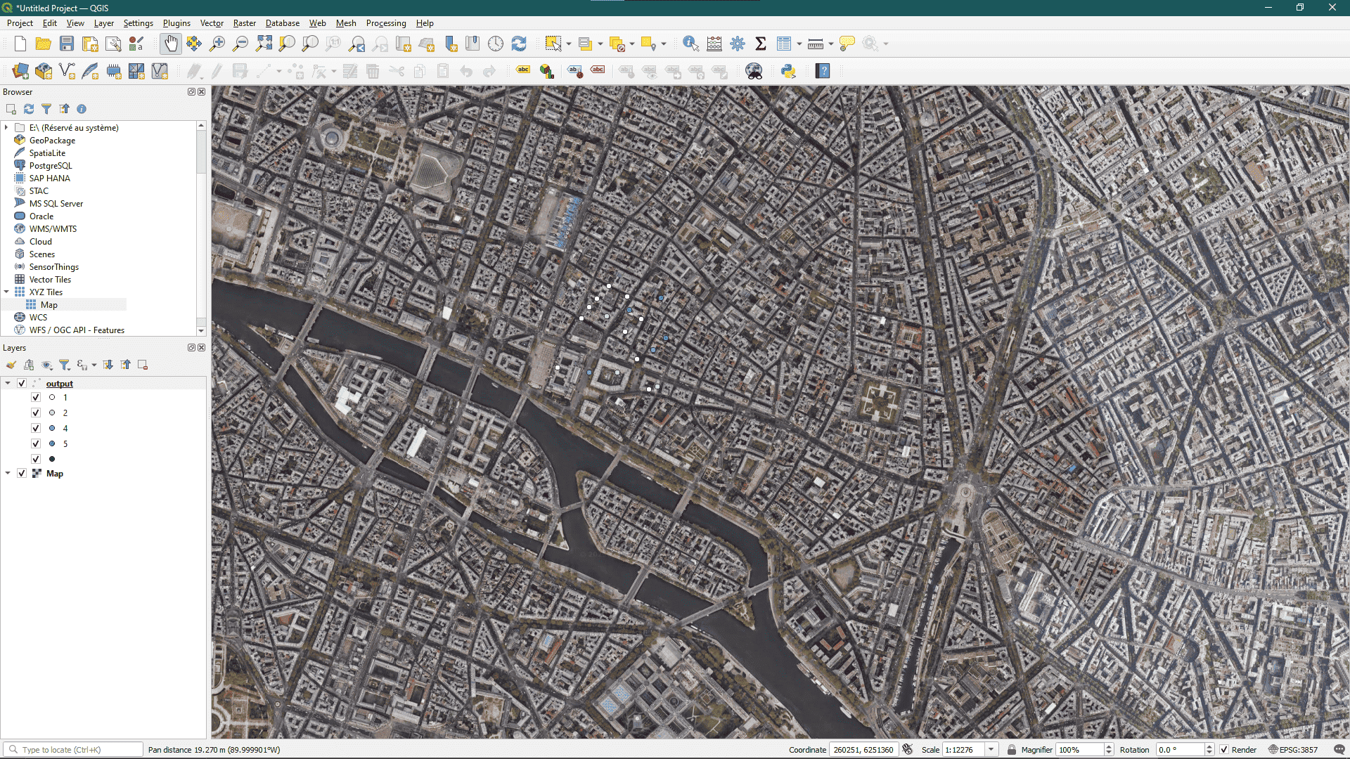1350x759 pixels.
Task: Collapse the output layer group
Action: click(x=7, y=383)
